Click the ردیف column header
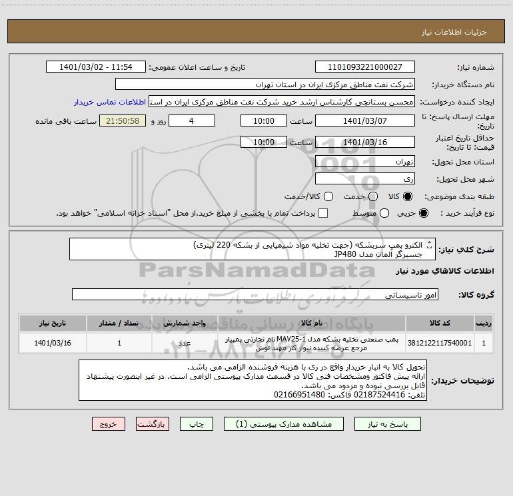This screenshot has width=513, height=496. coord(484,323)
